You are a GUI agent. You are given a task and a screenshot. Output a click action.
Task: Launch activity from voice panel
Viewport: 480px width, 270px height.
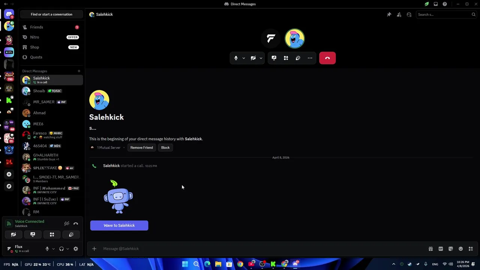pyautogui.click(x=52, y=234)
